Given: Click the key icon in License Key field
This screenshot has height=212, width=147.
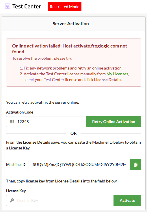Looking at the screenshot, I should (x=12, y=200).
